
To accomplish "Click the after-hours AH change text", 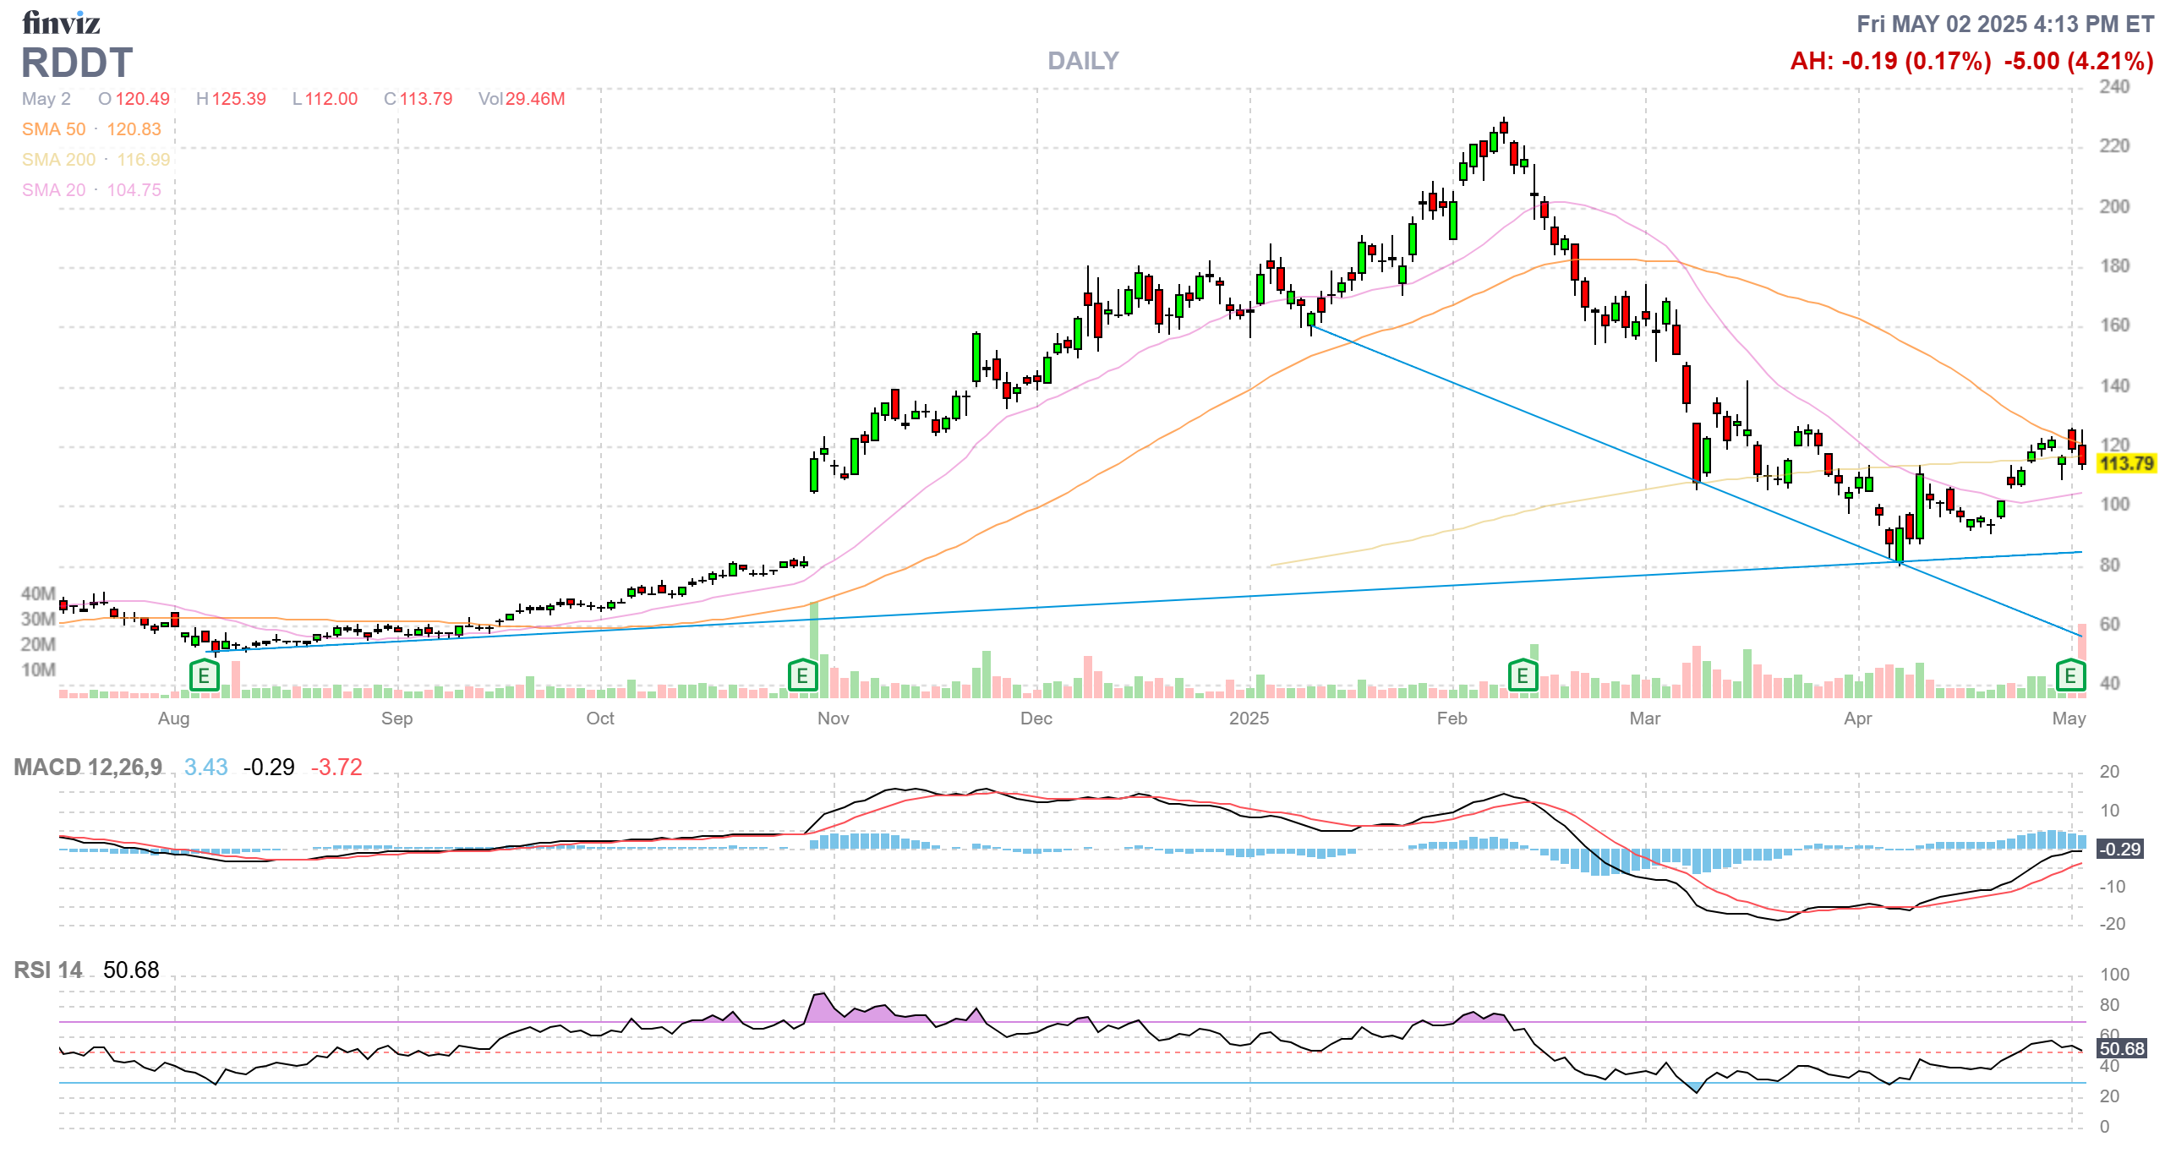I will (1890, 61).
